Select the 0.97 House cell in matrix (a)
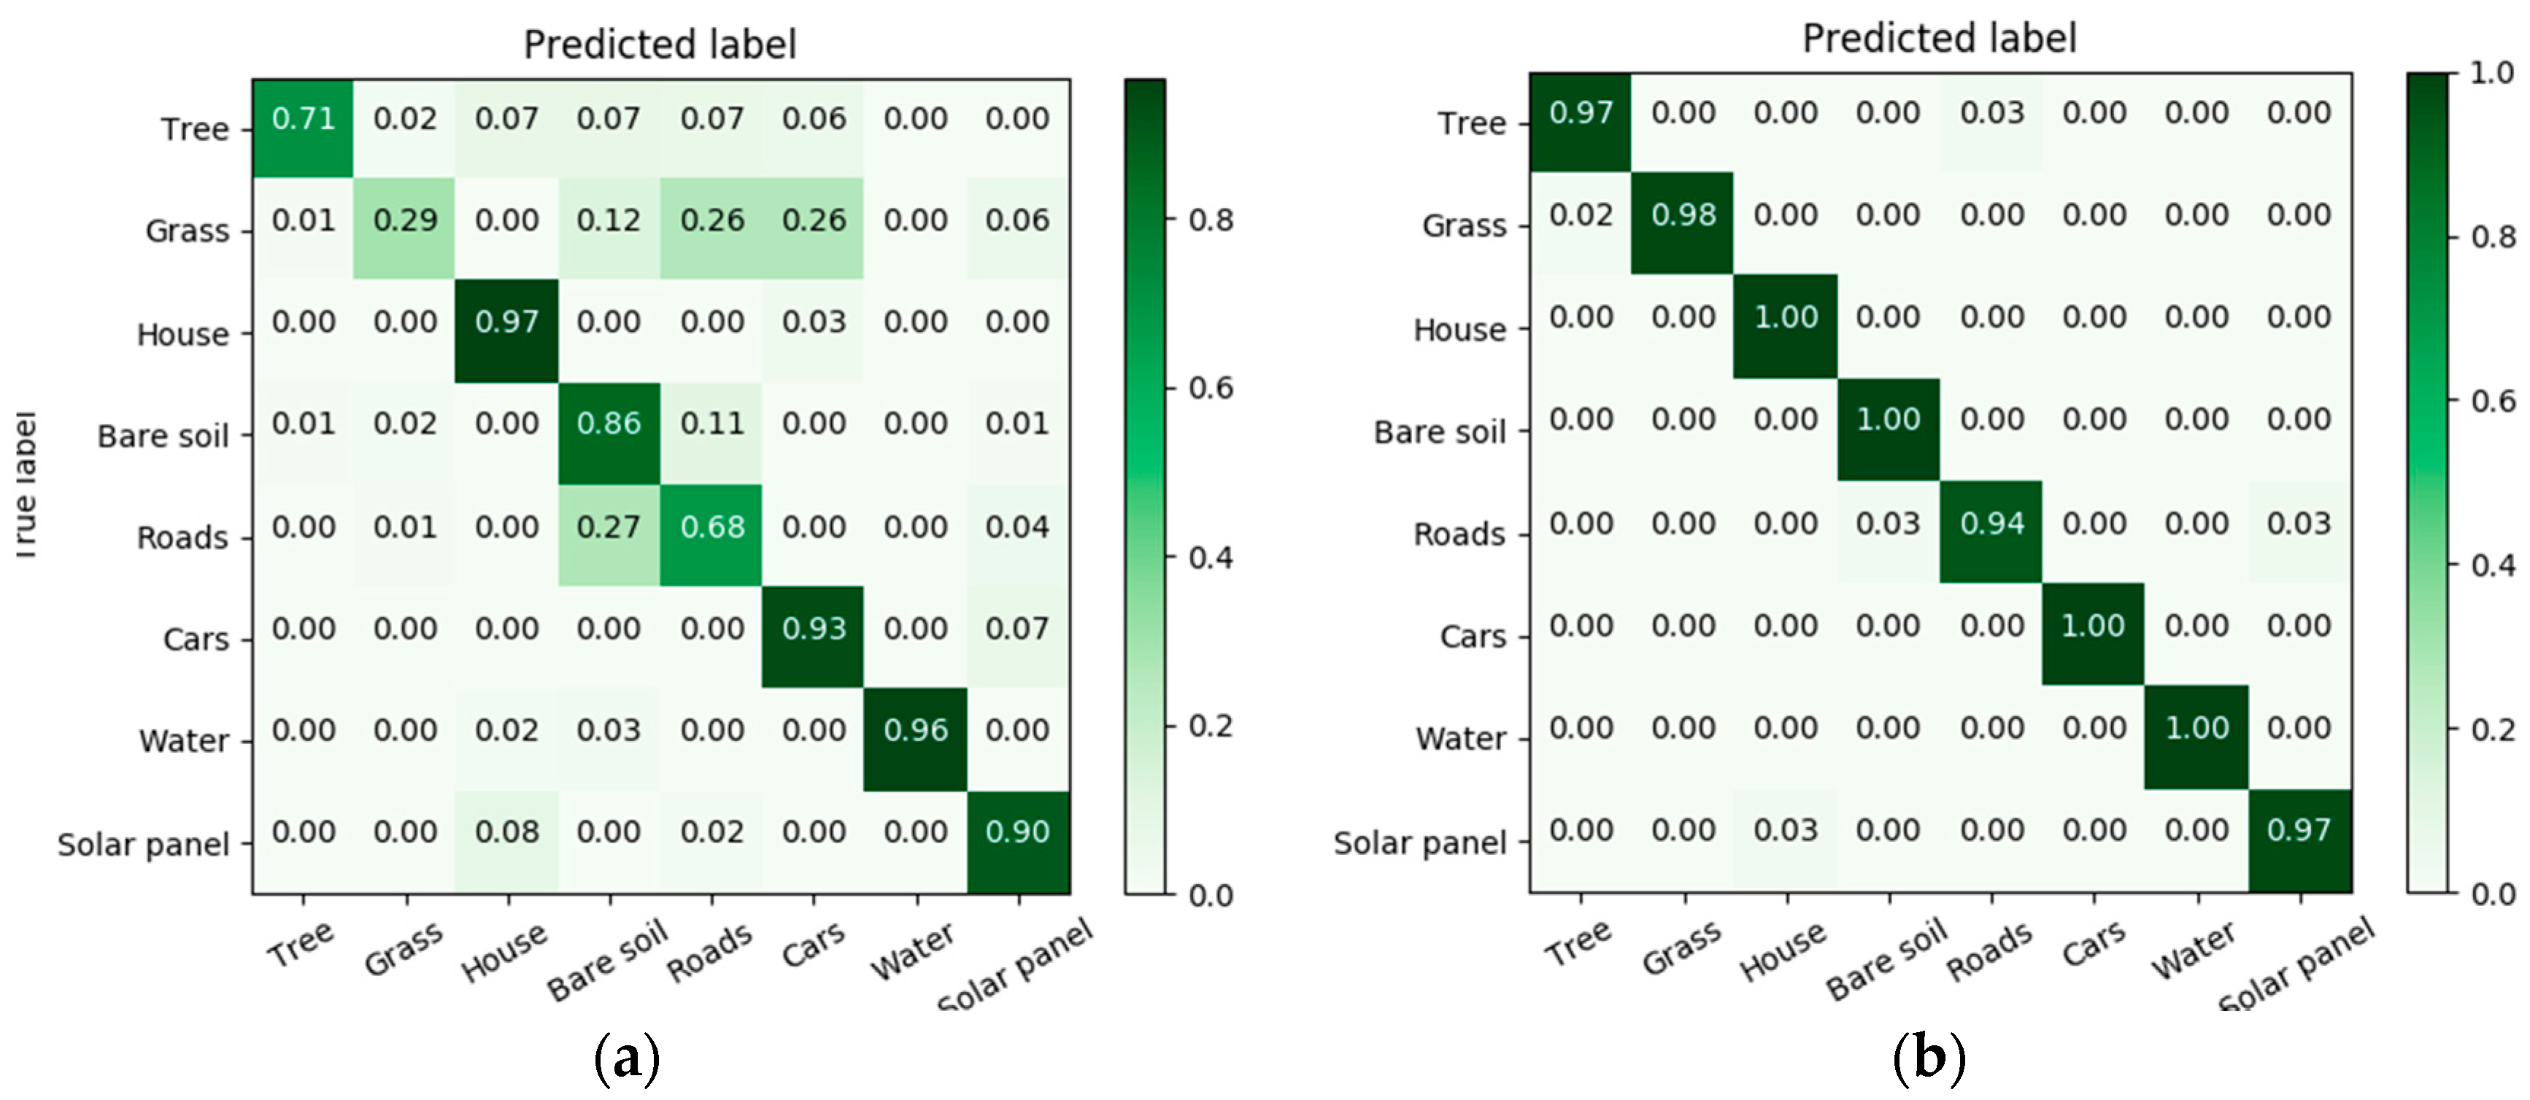The height and width of the screenshot is (1100, 2530). [x=506, y=322]
